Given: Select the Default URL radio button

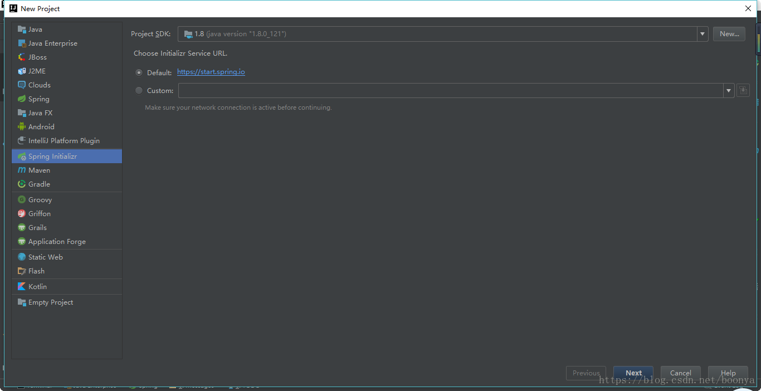Looking at the screenshot, I should coord(139,73).
